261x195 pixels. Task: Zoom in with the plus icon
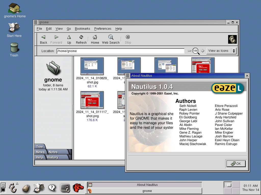[x=202, y=51]
